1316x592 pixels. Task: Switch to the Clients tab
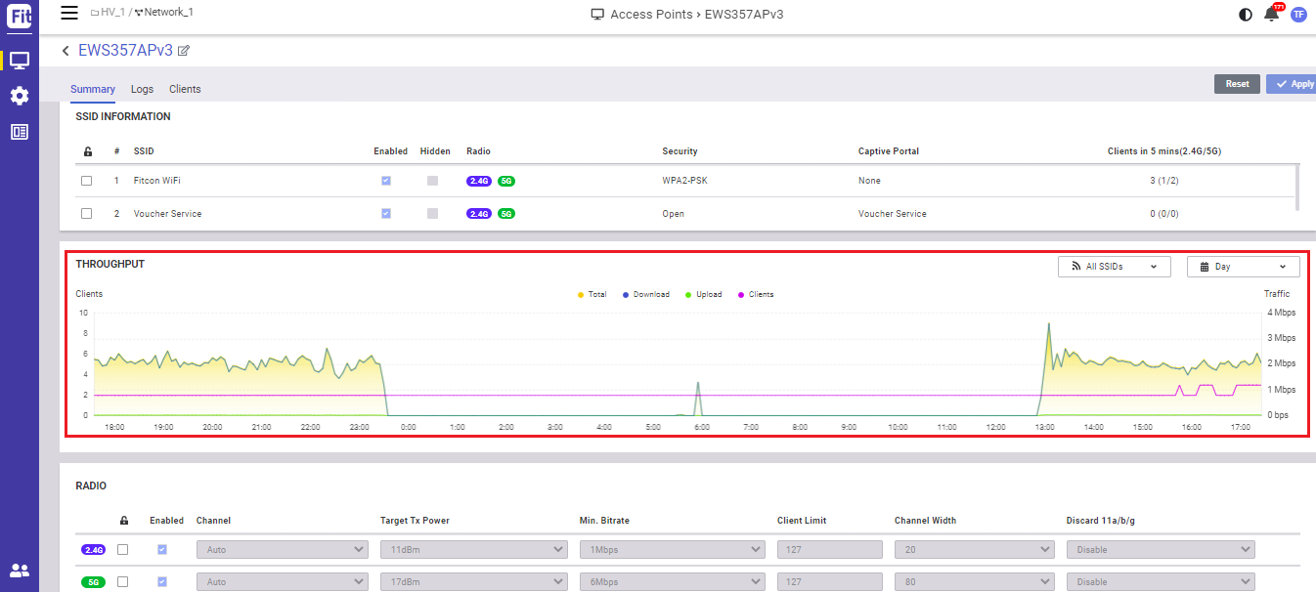[x=185, y=89]
